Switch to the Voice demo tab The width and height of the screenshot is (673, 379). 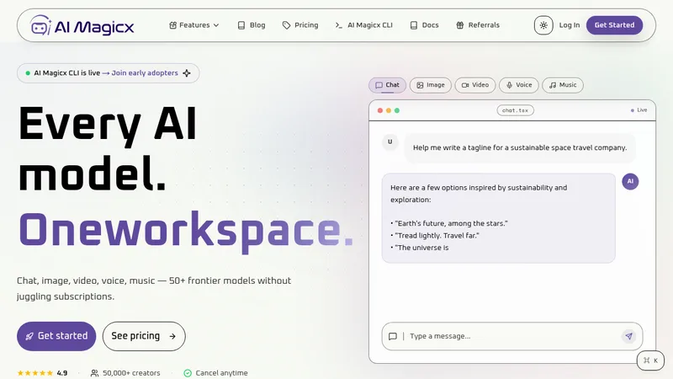pos(519,85)
